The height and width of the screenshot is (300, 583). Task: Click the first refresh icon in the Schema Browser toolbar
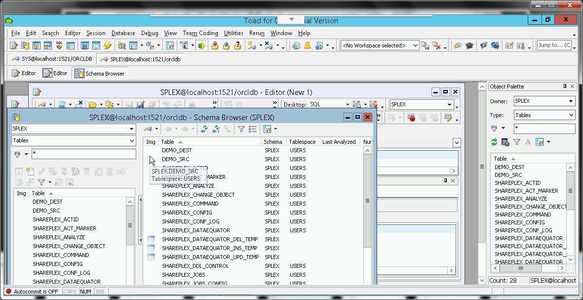click(x=204, y=129)
